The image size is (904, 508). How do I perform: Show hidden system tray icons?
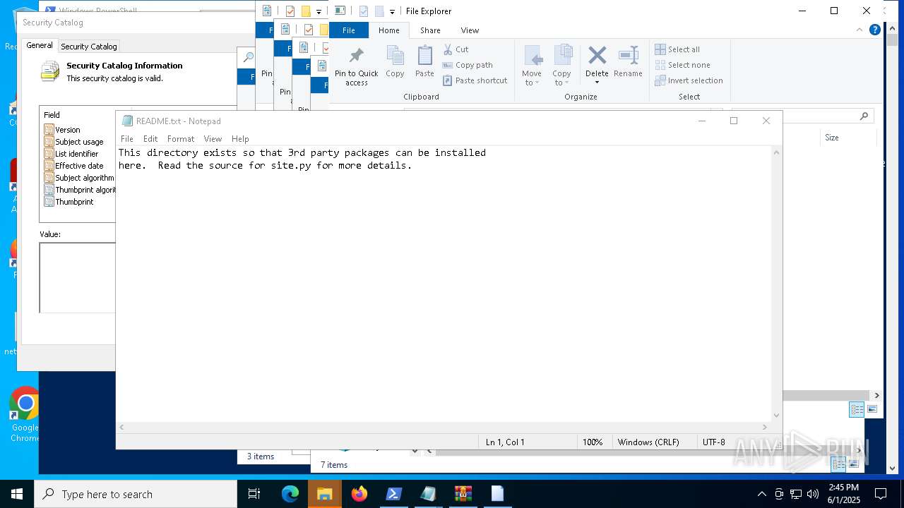[x=761, y=494]
